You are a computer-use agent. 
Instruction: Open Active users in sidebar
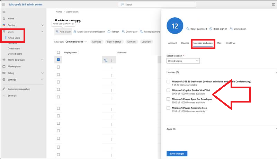[x=14, y=38]
